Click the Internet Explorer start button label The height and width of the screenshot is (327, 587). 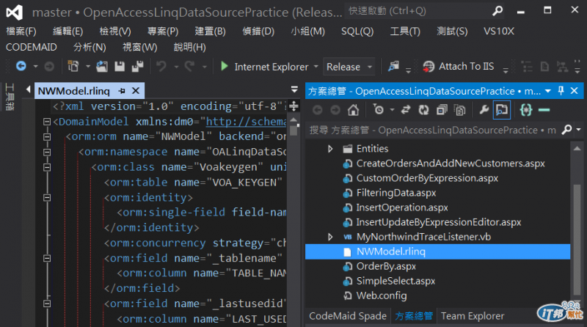pyautogui.click(x=271, y=67)
